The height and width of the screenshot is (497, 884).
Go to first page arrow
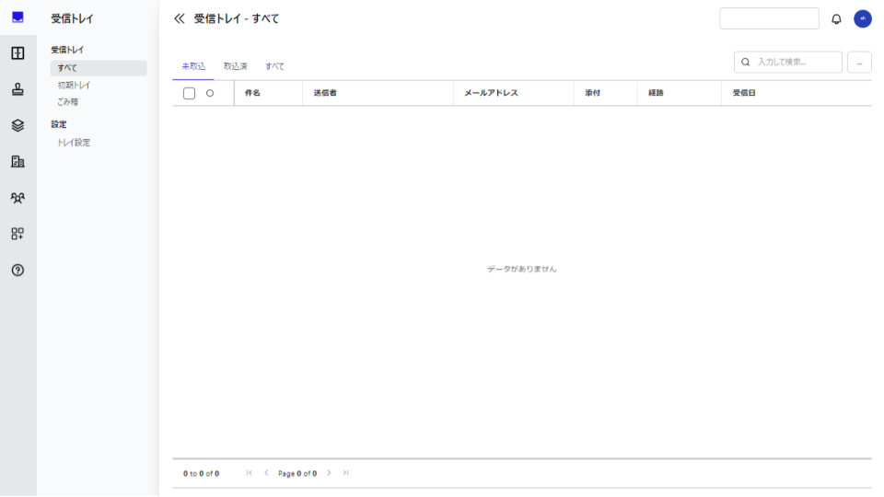[249, 473]
